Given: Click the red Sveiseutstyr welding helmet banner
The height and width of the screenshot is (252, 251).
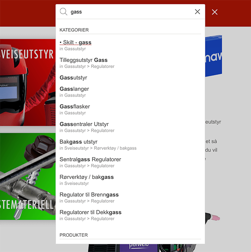Looking at the screenshot, I should 28,82.
